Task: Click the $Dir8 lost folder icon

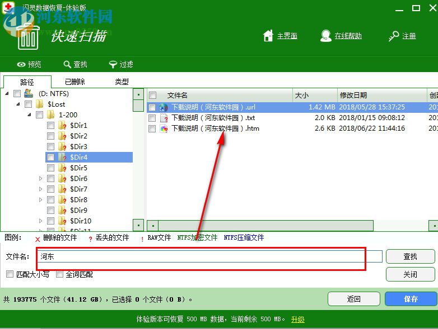Action: (x=62, y=200)
